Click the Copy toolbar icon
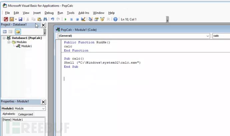The height and width of the screenshot is (136, 230). (x=33, y=19)
